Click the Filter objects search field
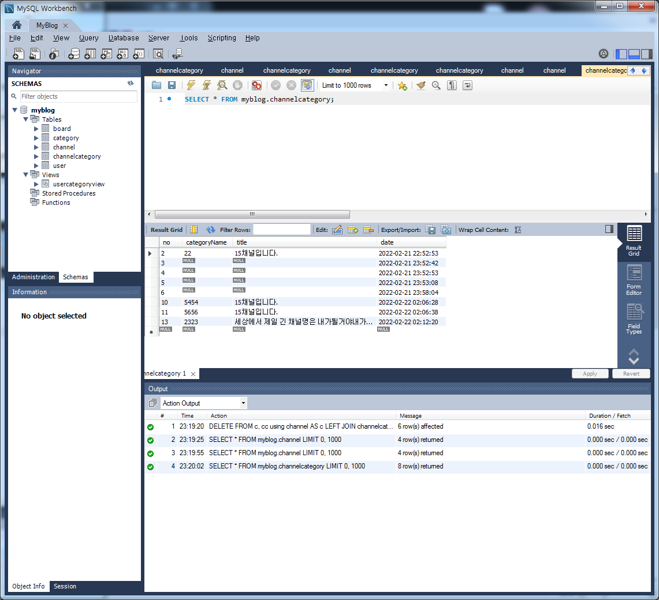The image size is (659, 600). (x=79, y=96)
